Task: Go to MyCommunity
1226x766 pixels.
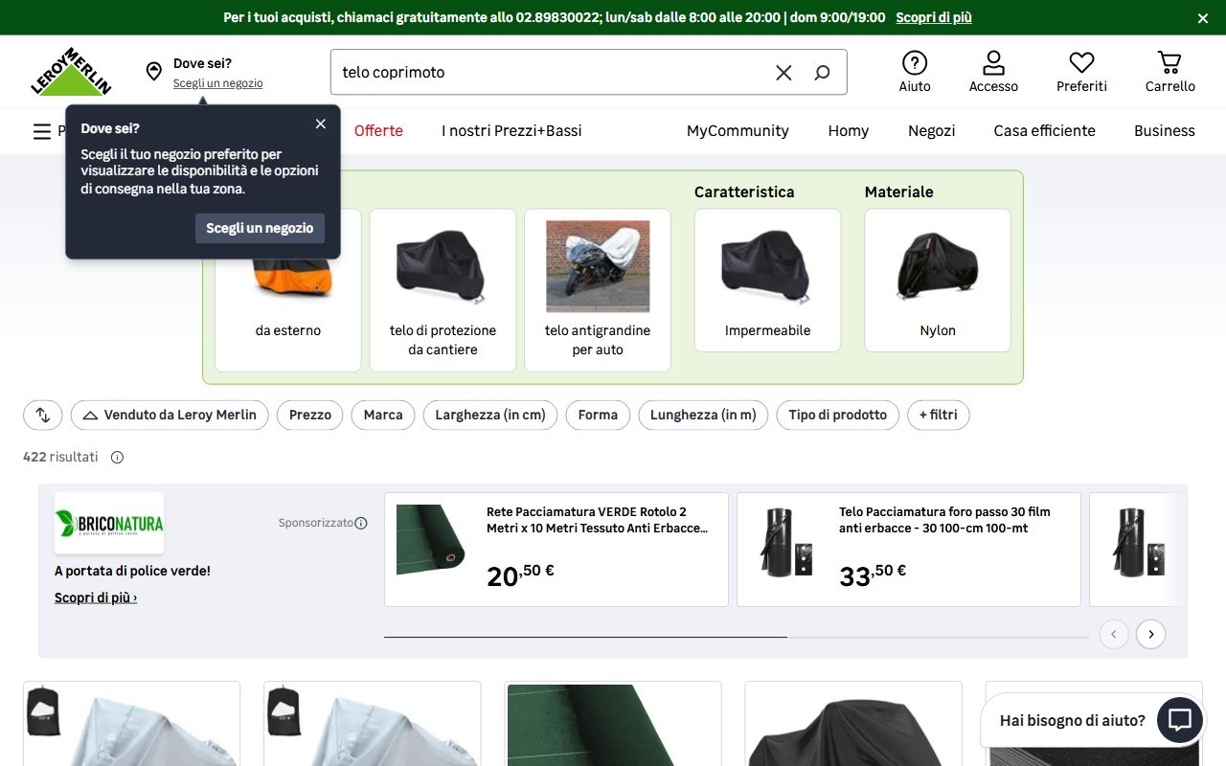Action: [x=738, y=131]
